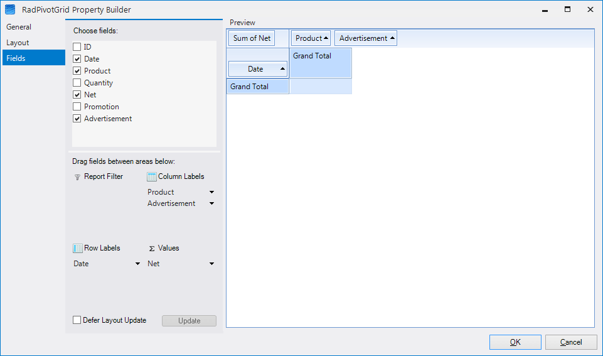Click the Report Filter area label
The height and width of the screenshot is (356, 603).
click(x=104, y=176)
